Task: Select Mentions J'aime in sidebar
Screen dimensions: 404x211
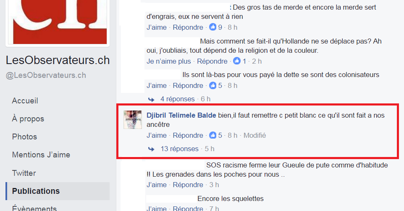Action: pos(41,154)
